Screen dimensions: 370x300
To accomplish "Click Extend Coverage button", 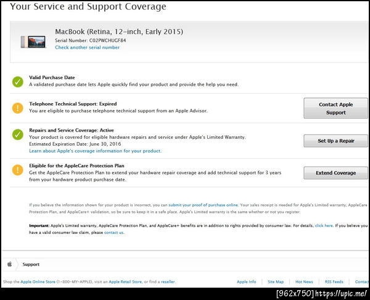I will pyautogui.click(x=335, y=173).
